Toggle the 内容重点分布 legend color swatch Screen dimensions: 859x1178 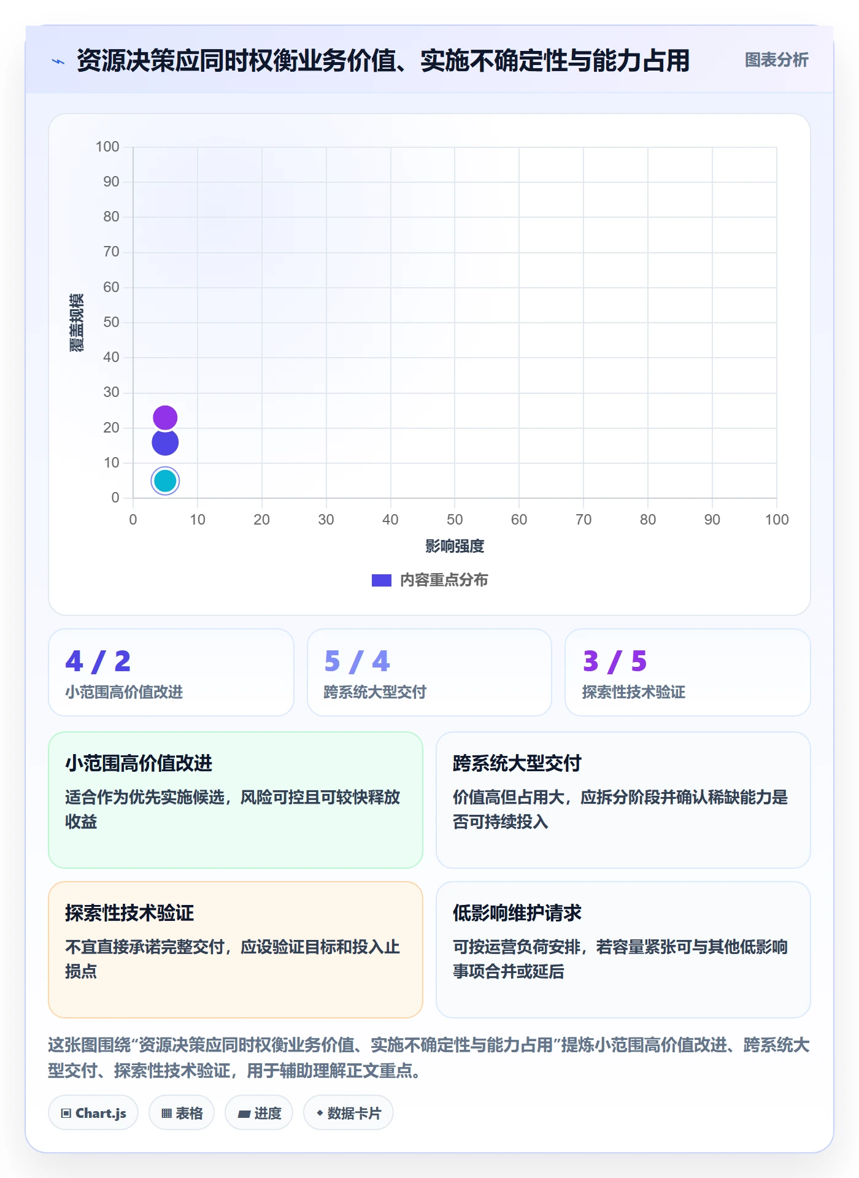click(x=382, y=580)
